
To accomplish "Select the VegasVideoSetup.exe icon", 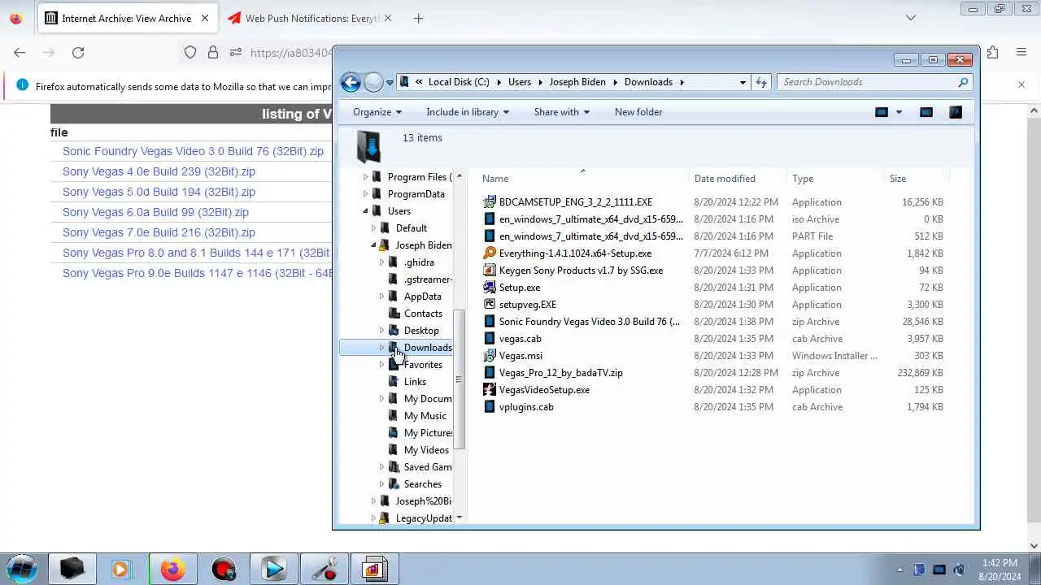I will click(490, 390).
